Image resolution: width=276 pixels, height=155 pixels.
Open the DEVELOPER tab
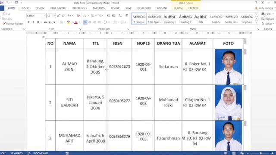(144, 8)
